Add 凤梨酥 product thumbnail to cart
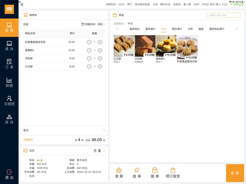The image size is (246, 184). point(145,46)
